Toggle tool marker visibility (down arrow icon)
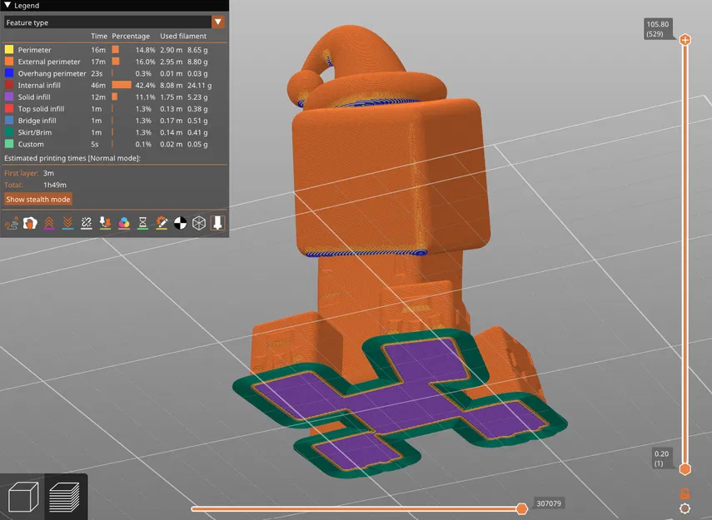712x520 pixels. coord(217,223)
